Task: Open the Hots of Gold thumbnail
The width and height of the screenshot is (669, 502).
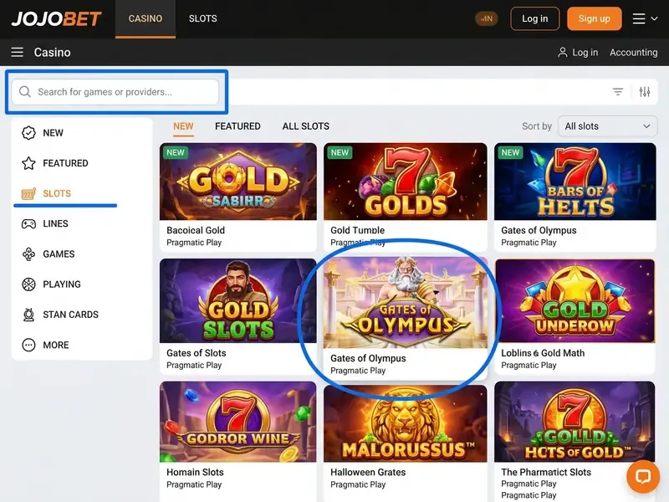Action: pyautogui.click(x=575, y=422)
